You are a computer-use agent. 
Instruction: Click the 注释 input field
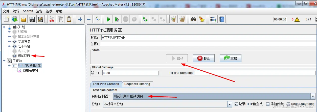209,44
